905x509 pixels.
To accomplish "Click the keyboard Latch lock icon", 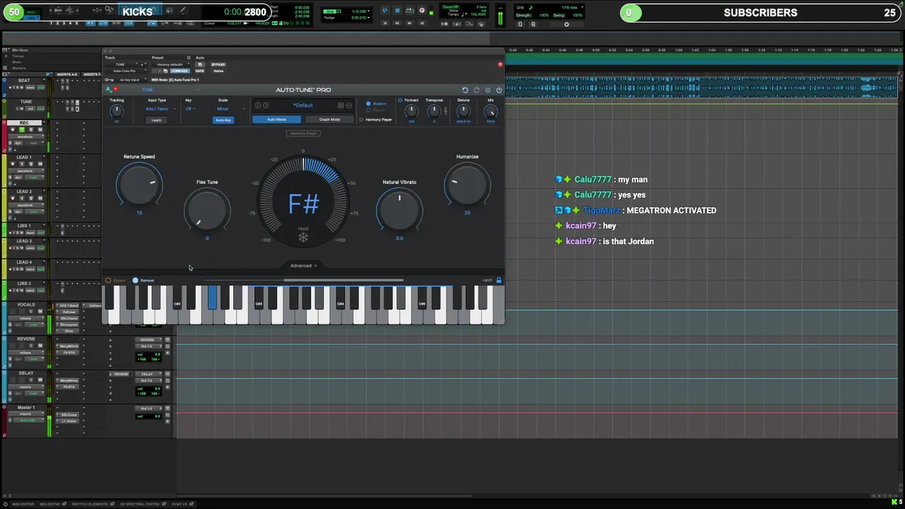I will tap(498, 280).
